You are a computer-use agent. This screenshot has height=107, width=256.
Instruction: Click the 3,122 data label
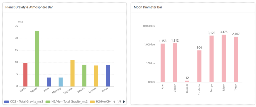[211, 33]
